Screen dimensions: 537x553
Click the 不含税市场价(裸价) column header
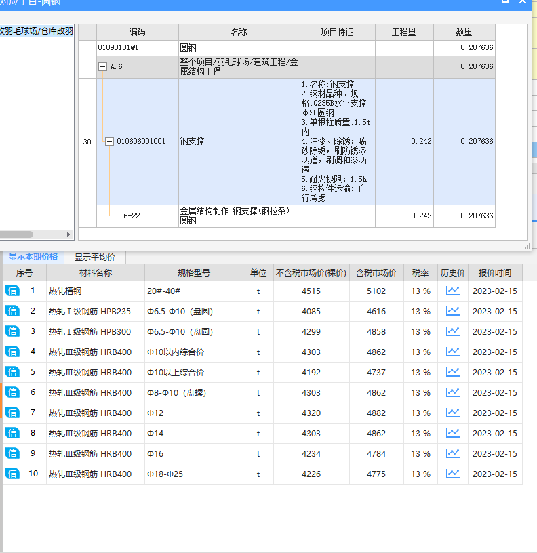pyautogui.click(x=311, y=272)
